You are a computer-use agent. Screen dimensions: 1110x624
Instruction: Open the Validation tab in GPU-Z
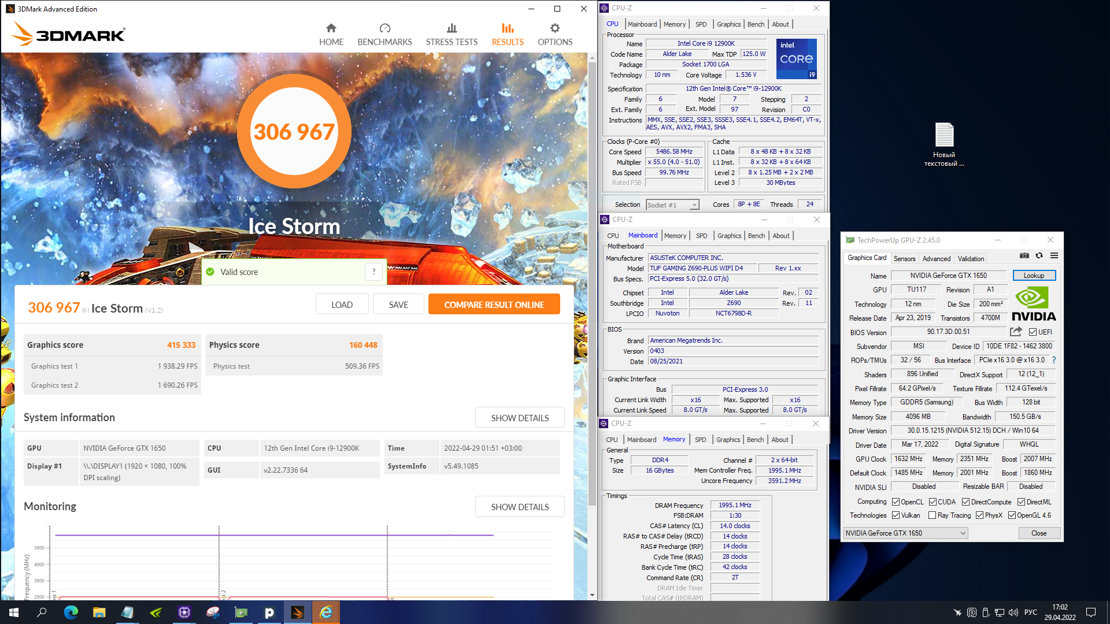coord(971,259)
